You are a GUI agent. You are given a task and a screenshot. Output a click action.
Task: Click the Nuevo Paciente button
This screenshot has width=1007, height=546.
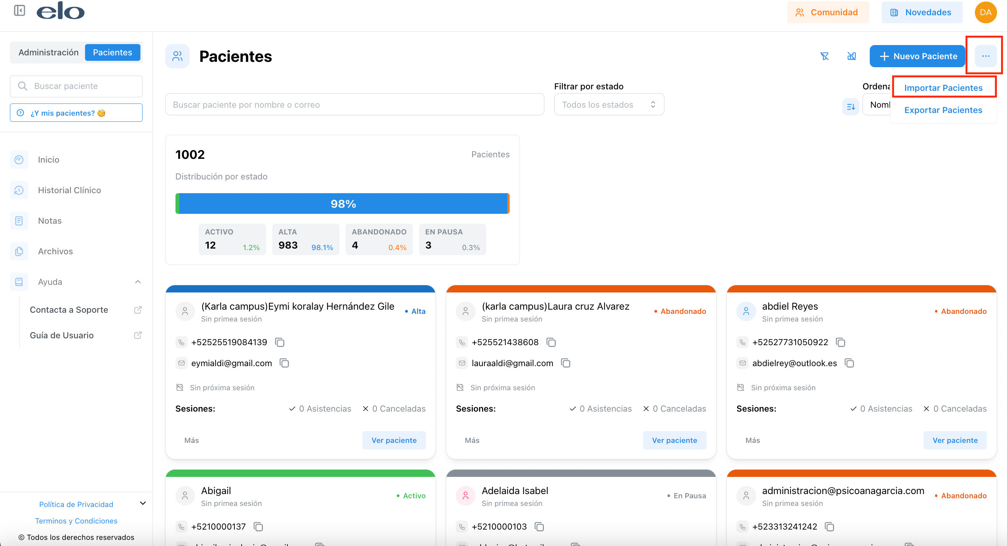point(918,56)
